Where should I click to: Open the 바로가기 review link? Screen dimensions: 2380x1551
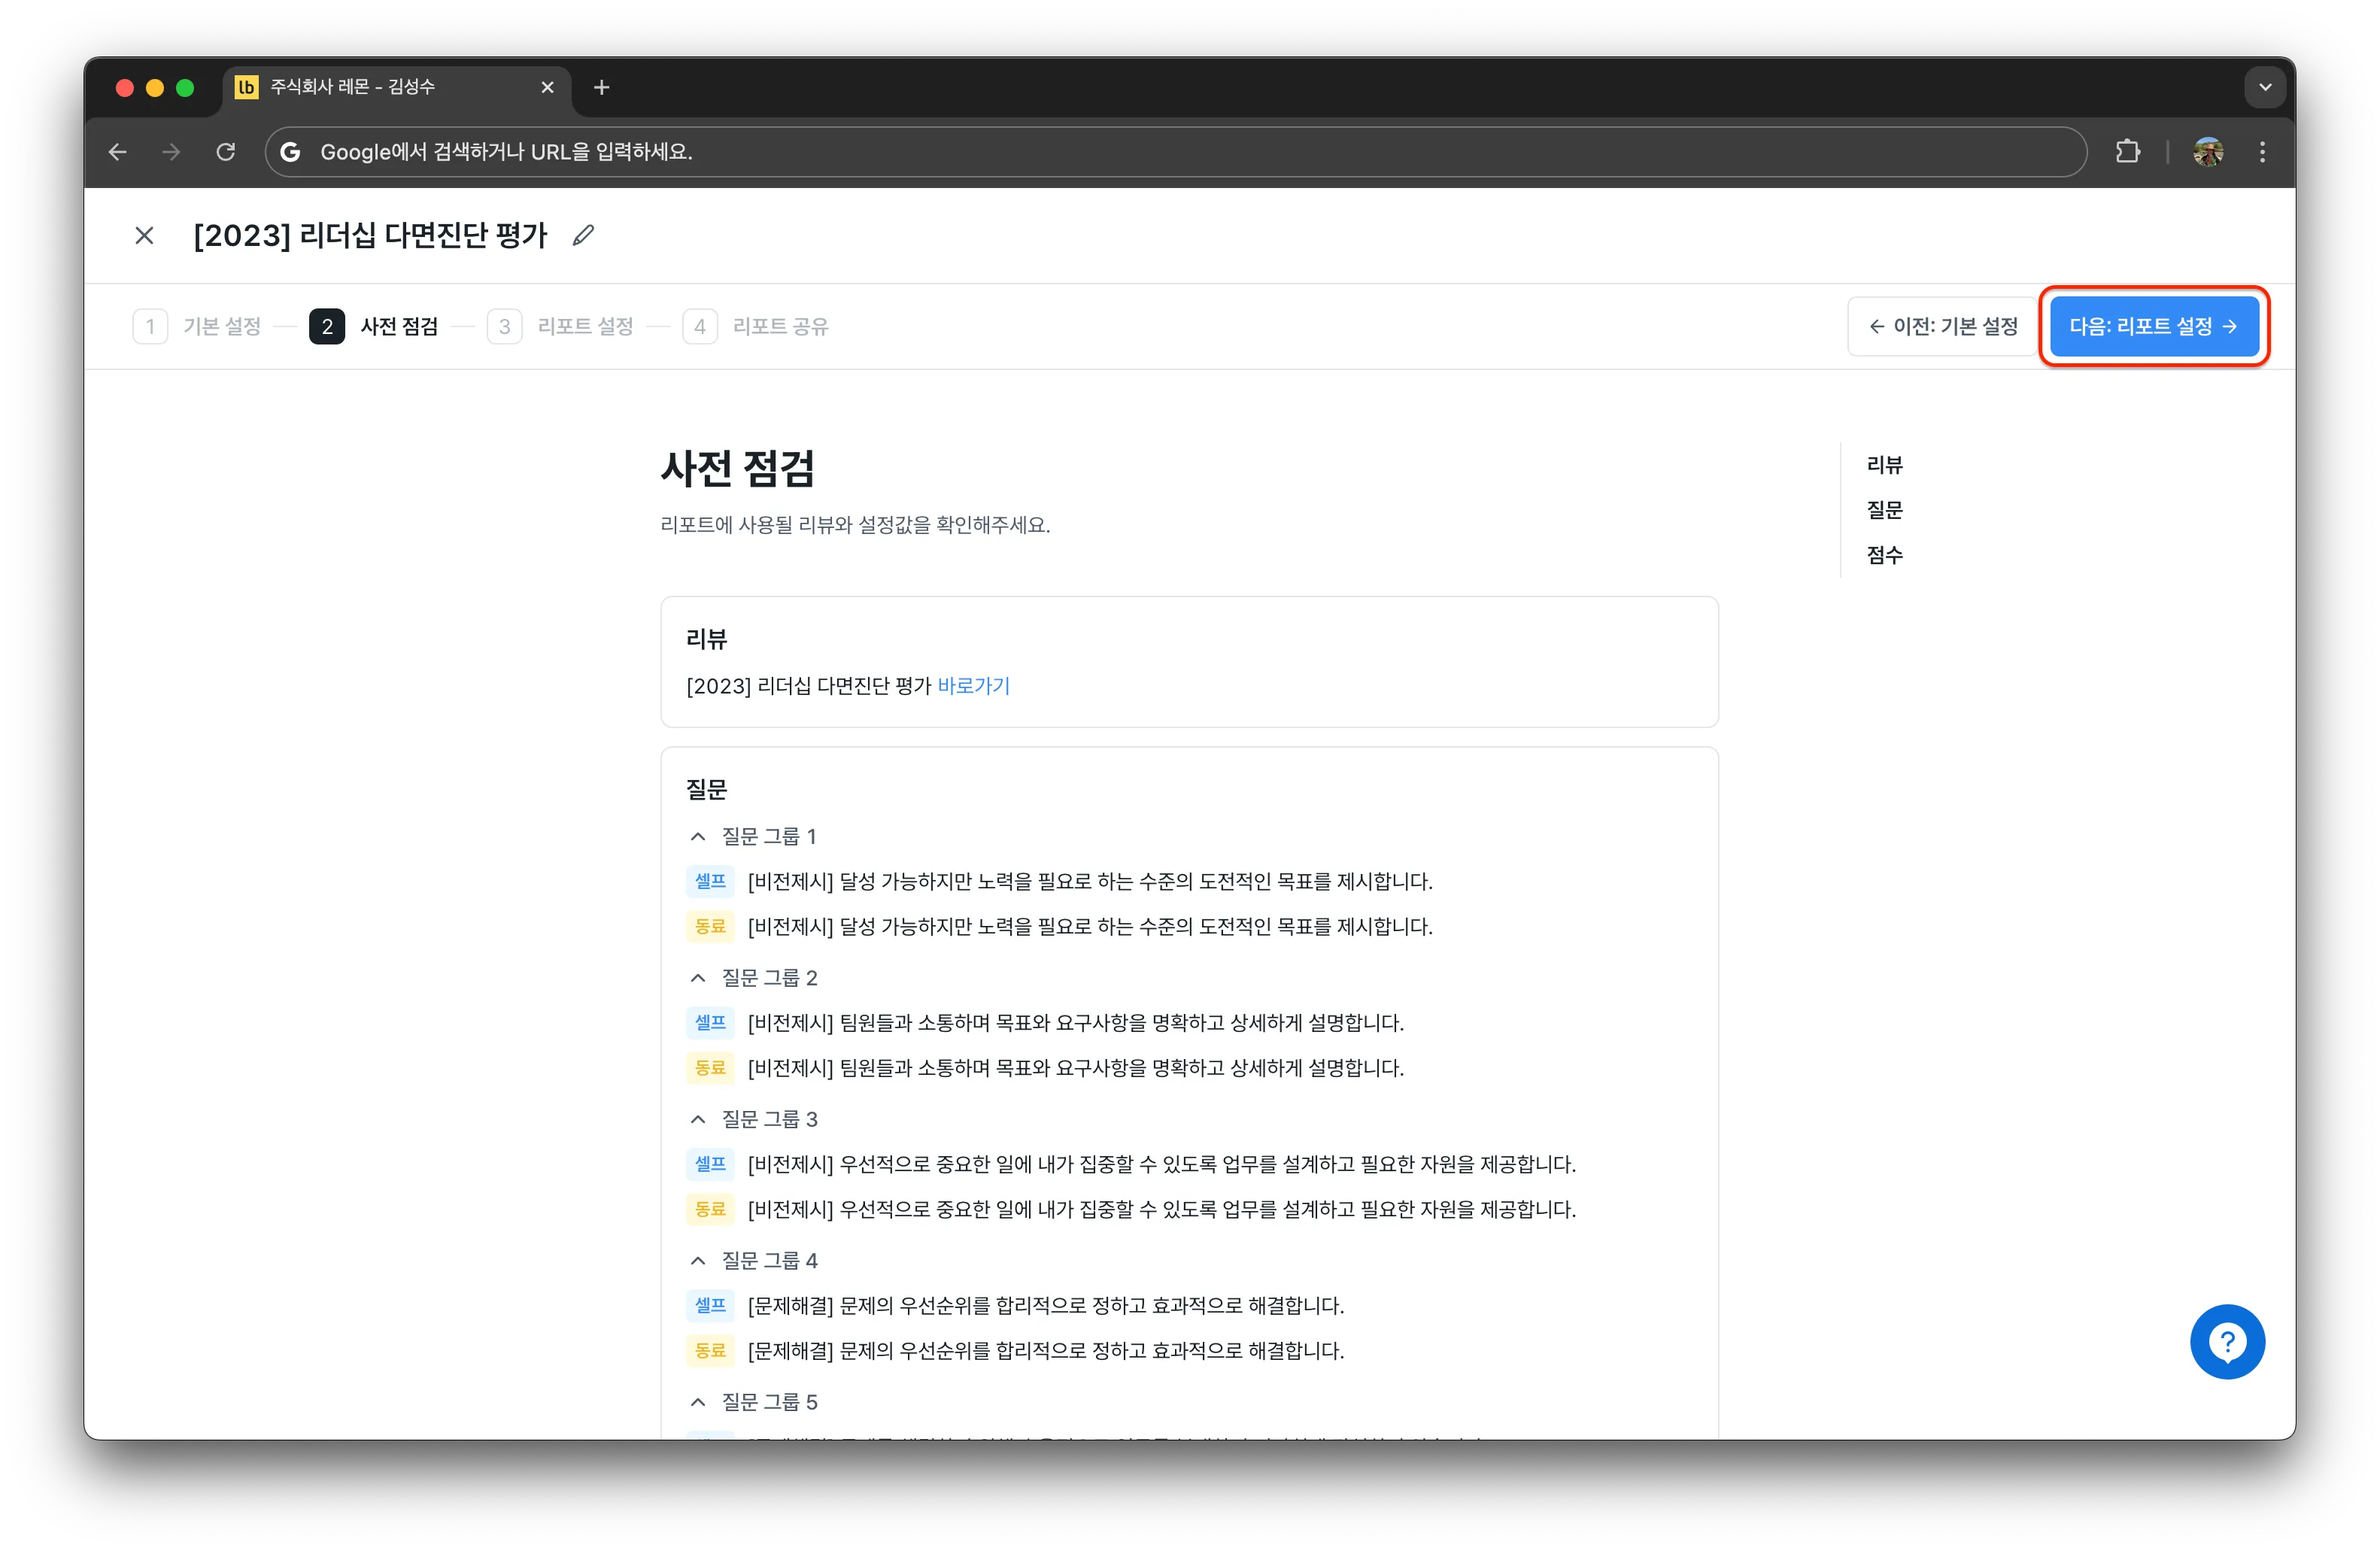(973, 686)
